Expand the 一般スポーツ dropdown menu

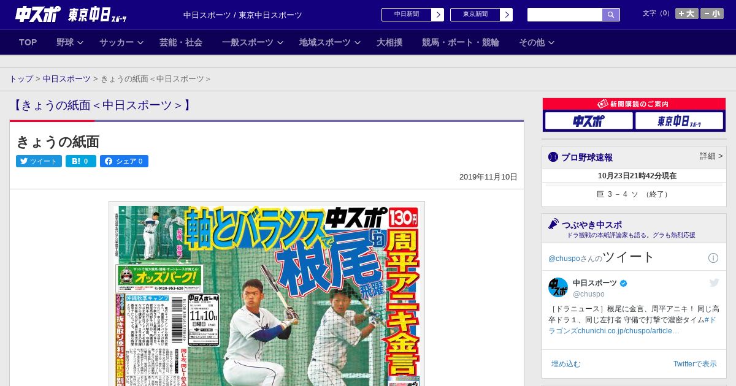click(253, 42)
